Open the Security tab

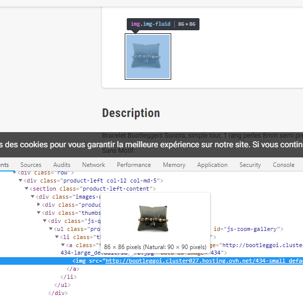[x=250, y=165]
